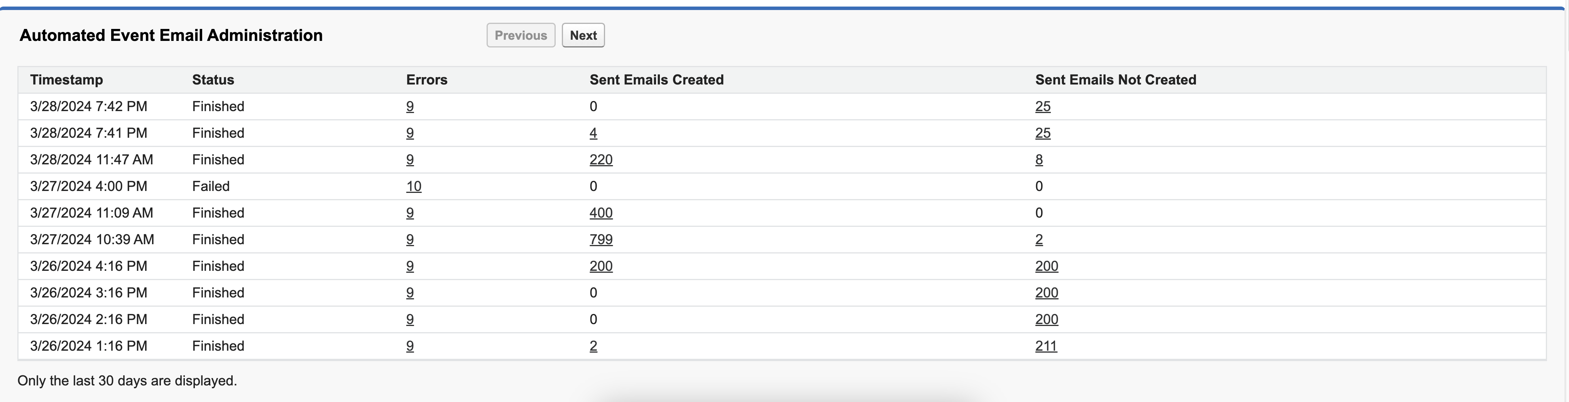Open errors link for 3/28/2024 7:42 PM run
The height and width of the screenshot is (402, 1569).
tap(410, 106)
